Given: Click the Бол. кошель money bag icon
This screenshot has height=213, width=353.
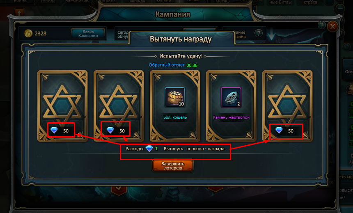Looking at the screenshot, I should point(175,97).
